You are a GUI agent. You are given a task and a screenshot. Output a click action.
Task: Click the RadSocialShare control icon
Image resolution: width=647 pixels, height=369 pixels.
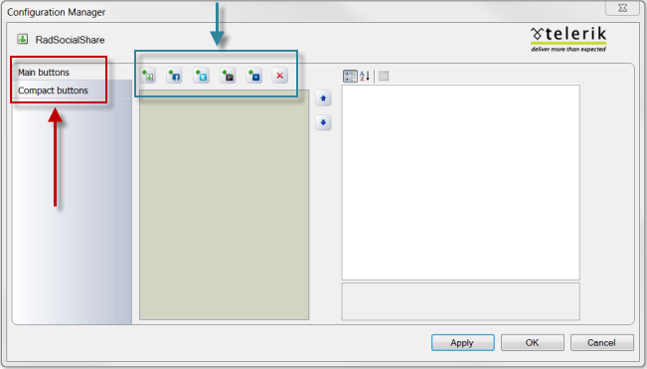(22, 39)
